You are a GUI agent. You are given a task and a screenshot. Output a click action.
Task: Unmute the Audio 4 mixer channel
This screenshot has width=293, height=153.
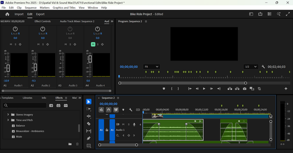click(93, 44)
